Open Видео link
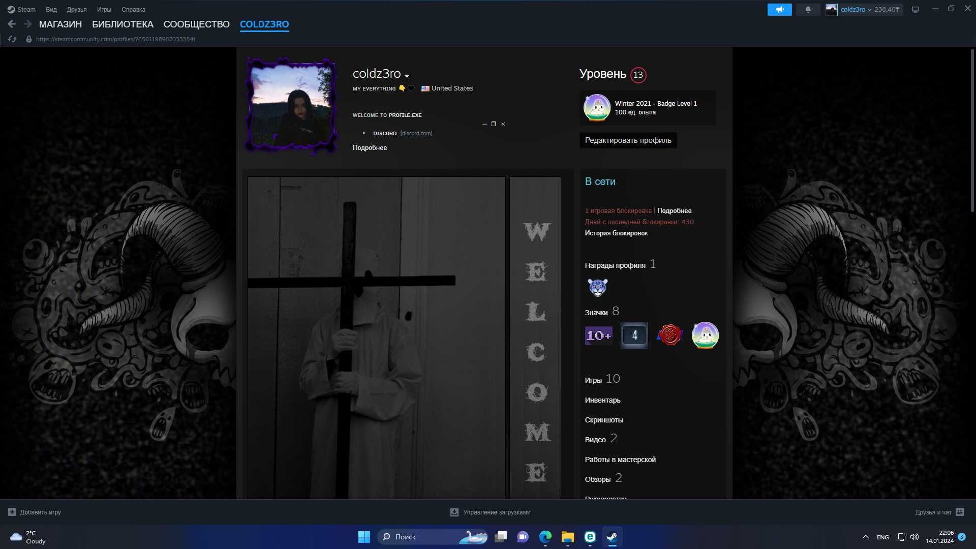Image resolution: width=976 pixels, height=549 pixels. click(595, 439)
